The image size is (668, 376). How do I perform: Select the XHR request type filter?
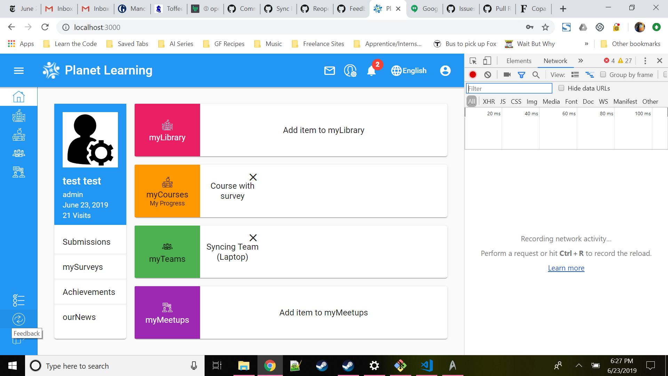click(489, 101)
